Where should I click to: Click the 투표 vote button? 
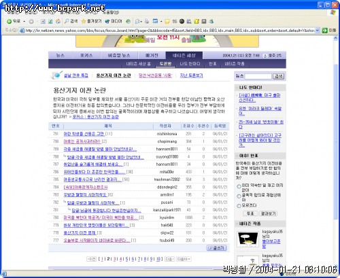[250, 213]
